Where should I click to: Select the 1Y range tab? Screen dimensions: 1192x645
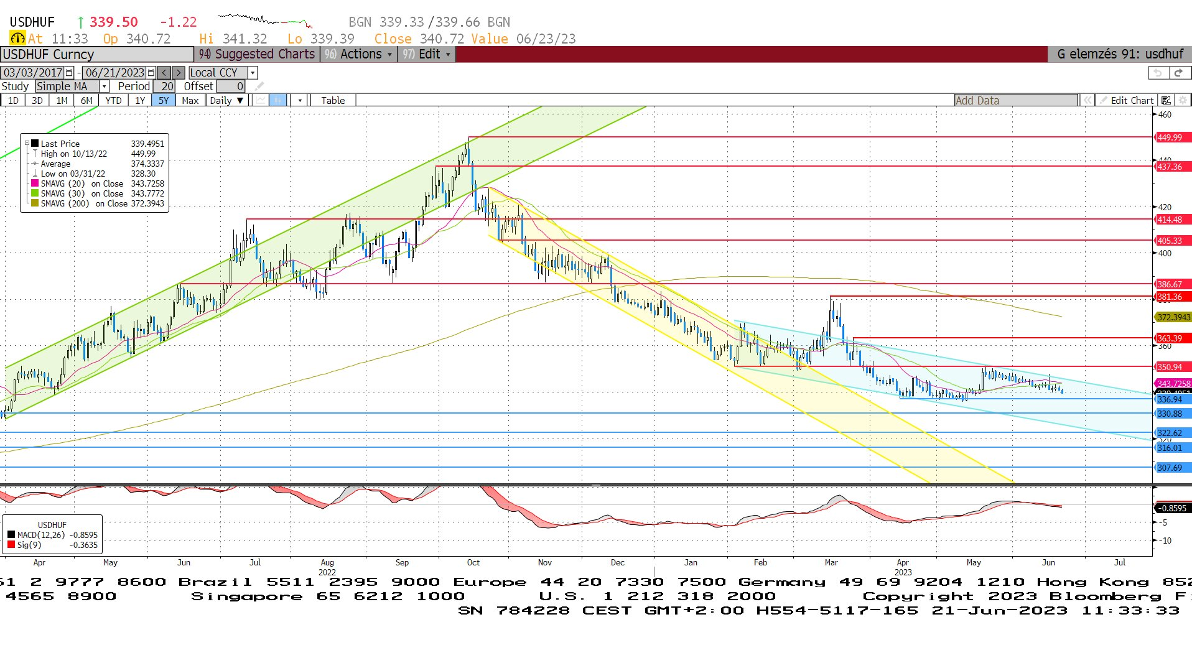point(140,100)
